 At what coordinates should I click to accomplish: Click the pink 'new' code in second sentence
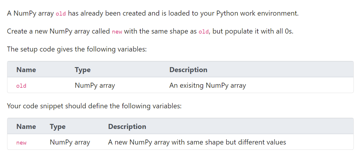[117, 32]
